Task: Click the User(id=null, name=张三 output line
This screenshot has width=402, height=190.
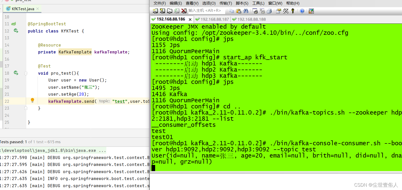Action: pyautogui.click(x=277, y=155)
